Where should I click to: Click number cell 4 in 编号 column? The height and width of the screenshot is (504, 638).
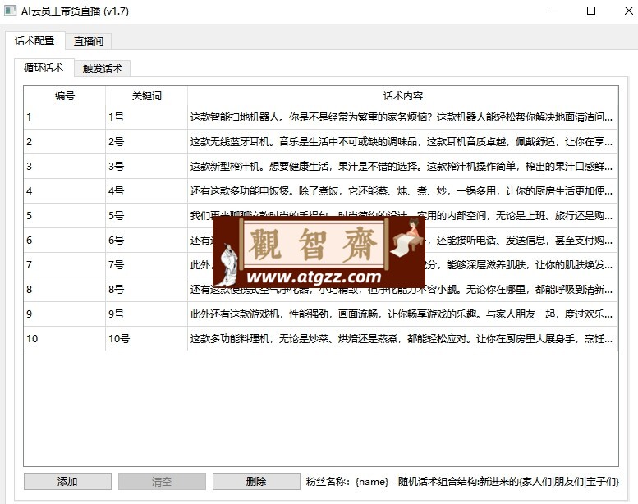(65, 190)
